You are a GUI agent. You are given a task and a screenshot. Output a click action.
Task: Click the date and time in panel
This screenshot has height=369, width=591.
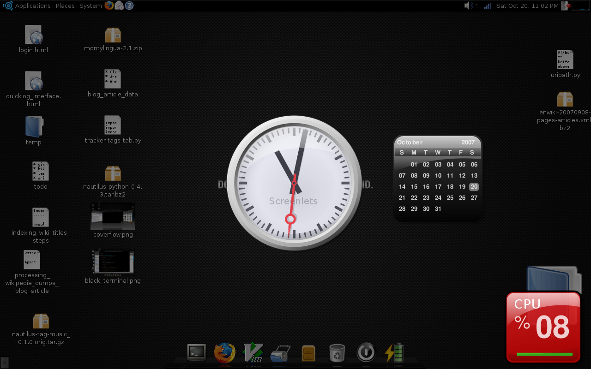coord(527,6)
